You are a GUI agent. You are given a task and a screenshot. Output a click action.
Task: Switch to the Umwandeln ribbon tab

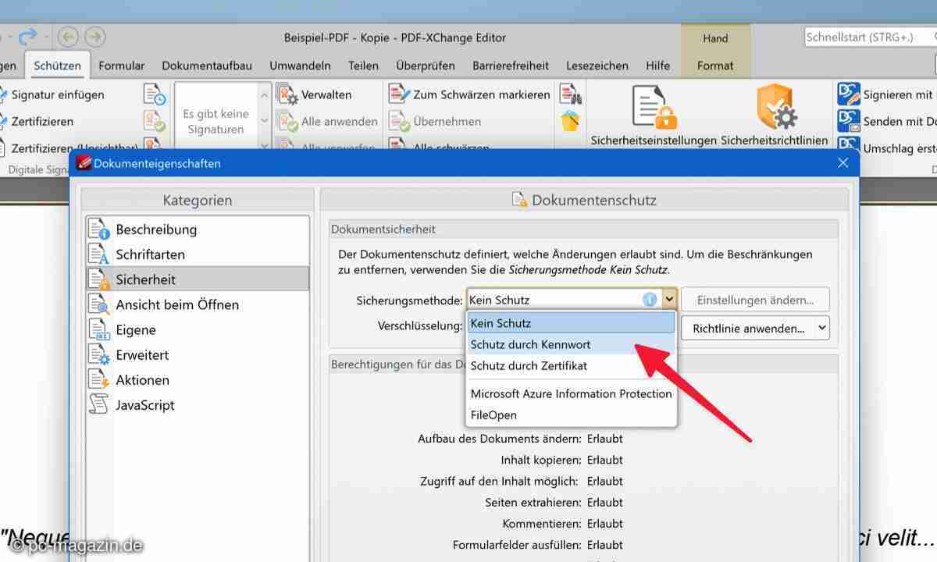(x=300, y=66)
